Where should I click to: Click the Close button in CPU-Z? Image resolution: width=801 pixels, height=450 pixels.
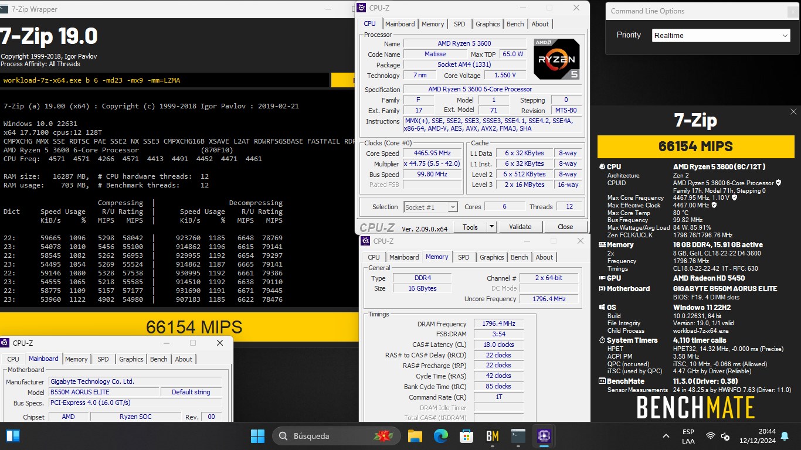point(565,227)
